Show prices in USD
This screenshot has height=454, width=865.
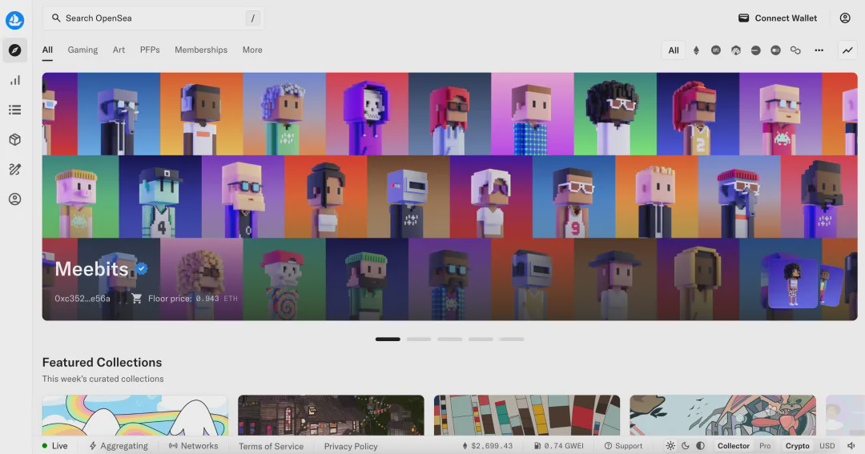pos(827,446)
